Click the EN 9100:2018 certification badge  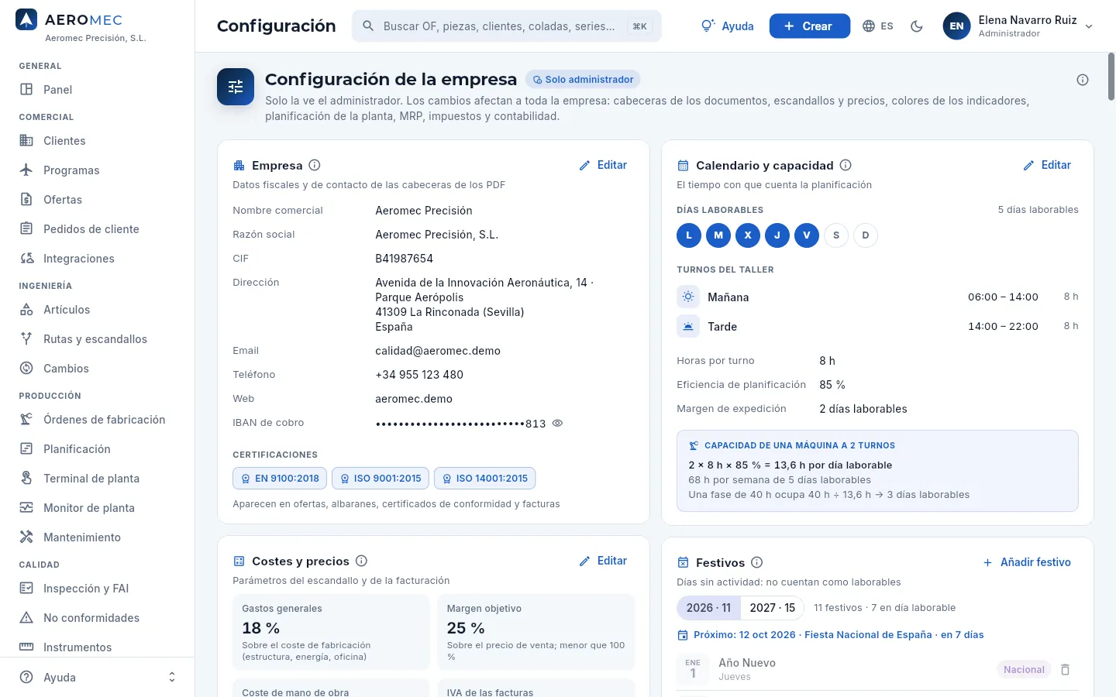(280, 479)
